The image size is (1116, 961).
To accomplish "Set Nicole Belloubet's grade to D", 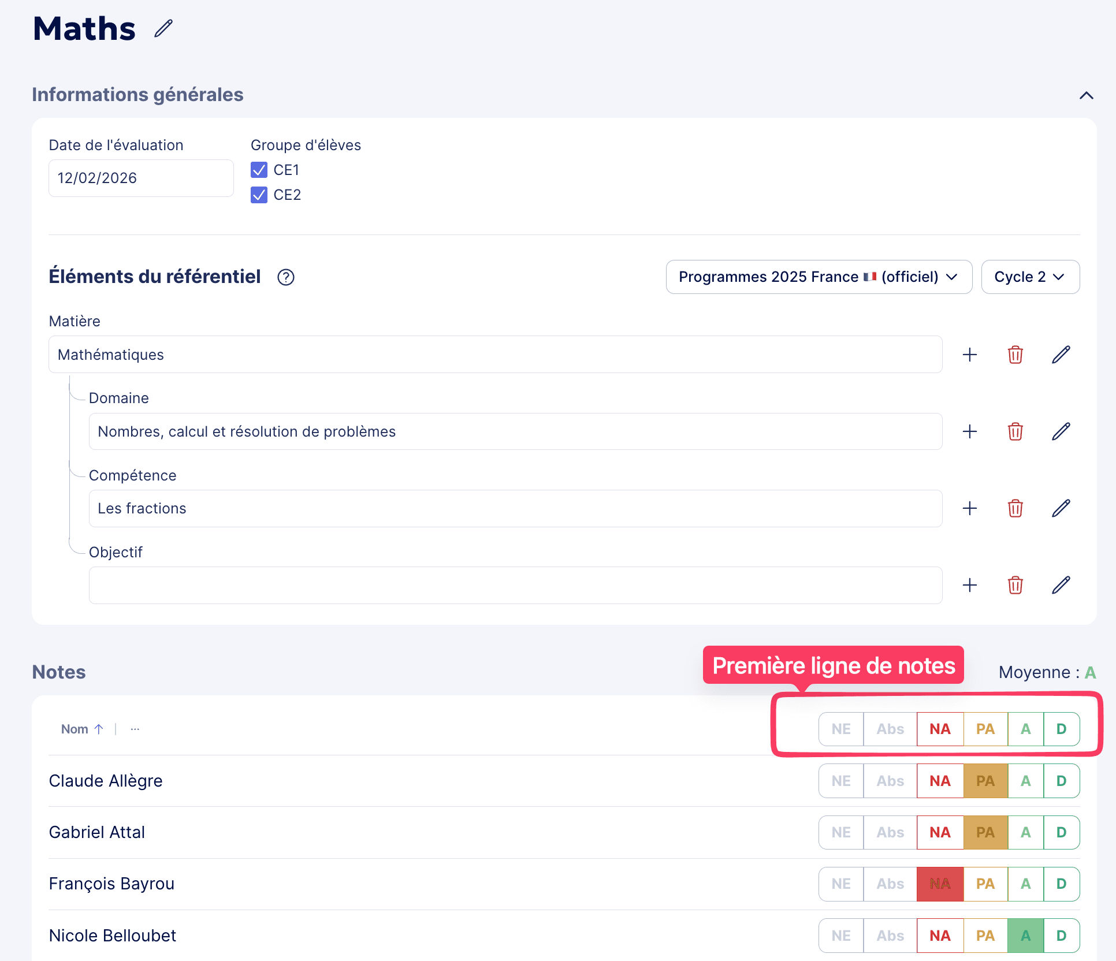I will click(1061, 936).
